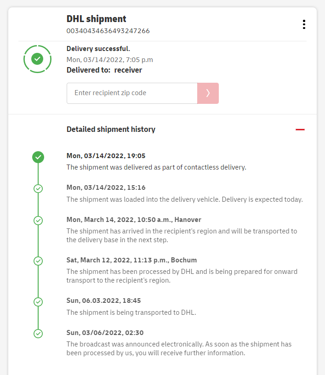Click the DHL shipment title
This screenshot has height=375, width=325.
(96, 19)
